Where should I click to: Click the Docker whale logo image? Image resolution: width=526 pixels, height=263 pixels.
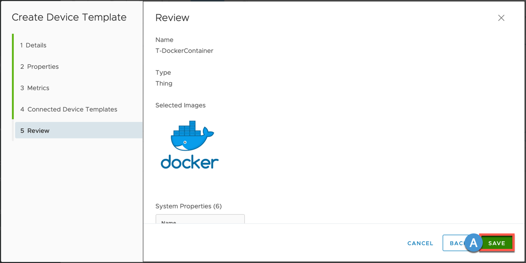[192, 136]
